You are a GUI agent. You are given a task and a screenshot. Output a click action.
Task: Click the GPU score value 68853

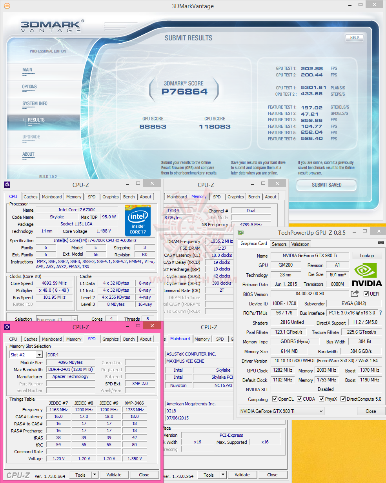coord(153,127)
